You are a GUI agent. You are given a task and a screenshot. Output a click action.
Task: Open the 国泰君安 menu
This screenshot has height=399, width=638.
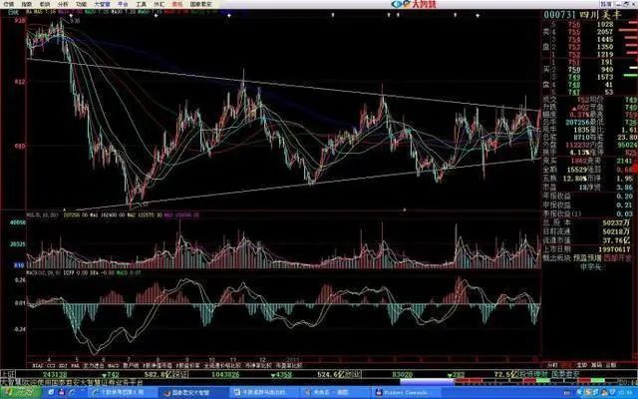click(x=201, y=4)
